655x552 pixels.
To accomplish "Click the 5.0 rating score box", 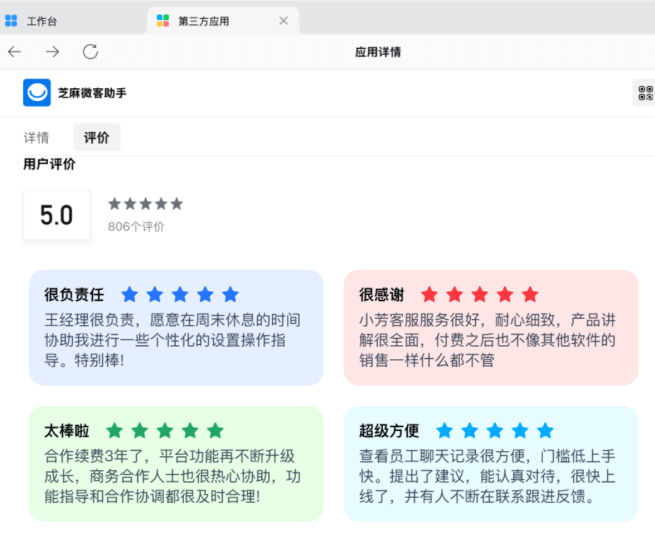I will (57, 216).
